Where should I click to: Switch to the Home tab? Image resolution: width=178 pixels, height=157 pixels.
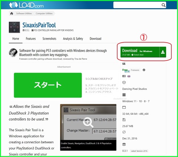16,39
